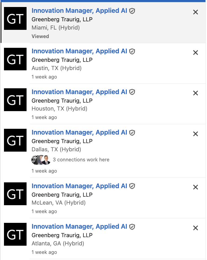
Task: Click the GT company logo for Houston job
Action: coord(15,100)
